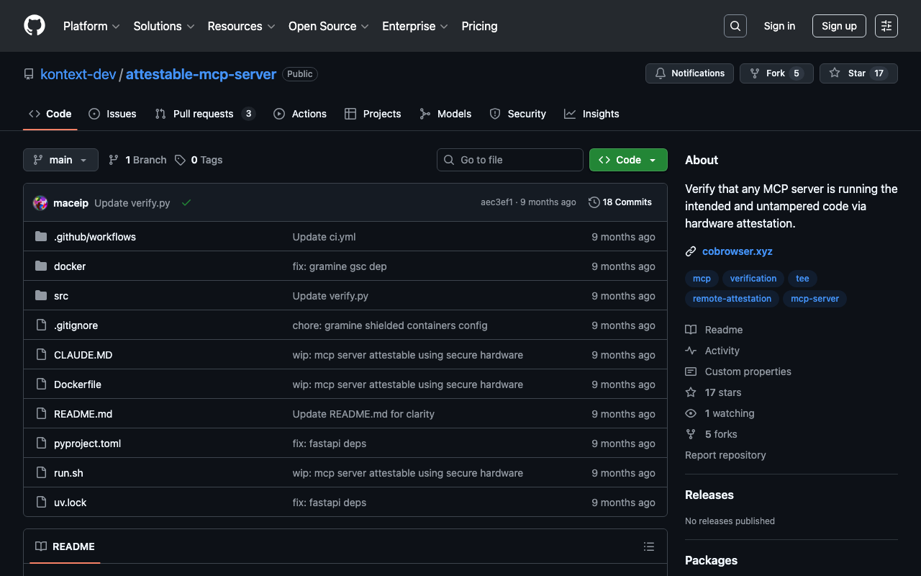The height and width of the screenshot is (576, 921).
Task: Click the Sign up button
Action: [838, 26]
